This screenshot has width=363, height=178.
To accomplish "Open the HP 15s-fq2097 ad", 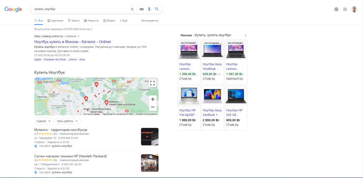I will point(189,108).
